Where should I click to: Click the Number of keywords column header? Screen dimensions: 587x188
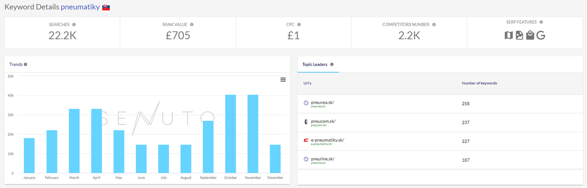click(x=479, y=83)
